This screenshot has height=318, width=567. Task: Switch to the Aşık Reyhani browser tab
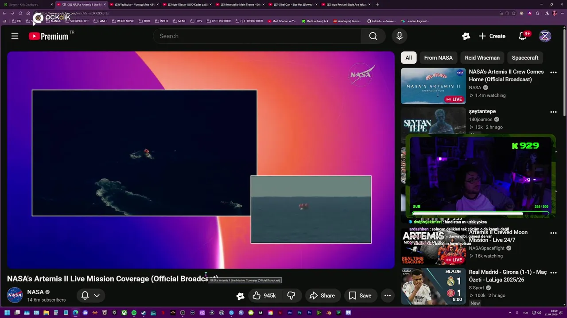[x=346, y=4]
